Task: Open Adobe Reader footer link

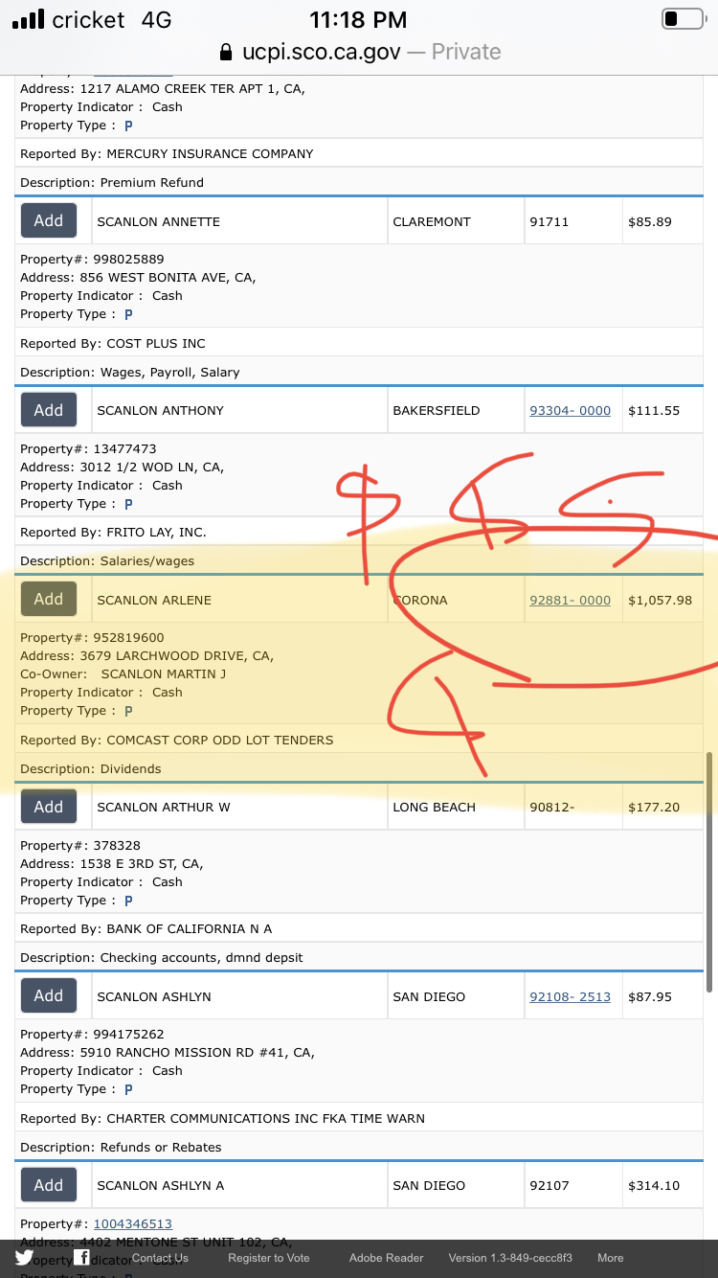Action: [x=386, y=1258]
